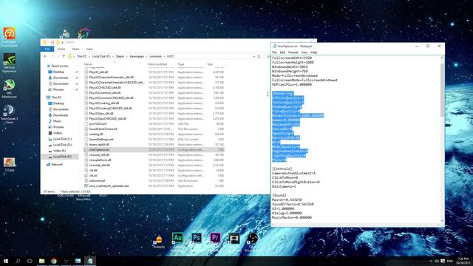Image resolution: width=473 pixels, height=266 pixels.
Task: Launch the Photoshop desktop shortcut
Action: click(x=197, y=239)
